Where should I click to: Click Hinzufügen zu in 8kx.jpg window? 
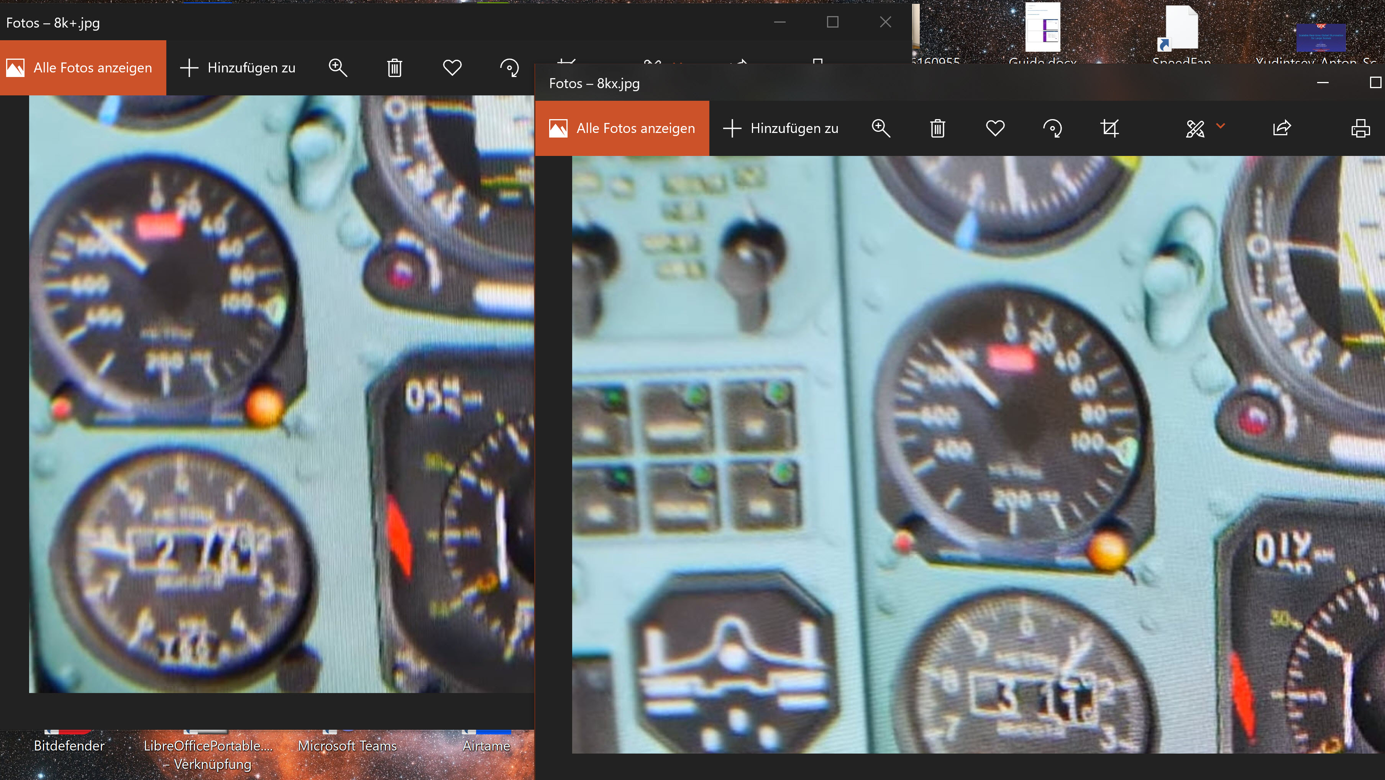pyautogui.click(x=781, y=128)
